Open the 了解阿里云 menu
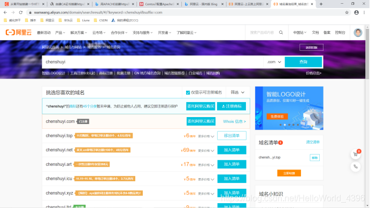This screenshot has width=370, height=208. point(187,33)
